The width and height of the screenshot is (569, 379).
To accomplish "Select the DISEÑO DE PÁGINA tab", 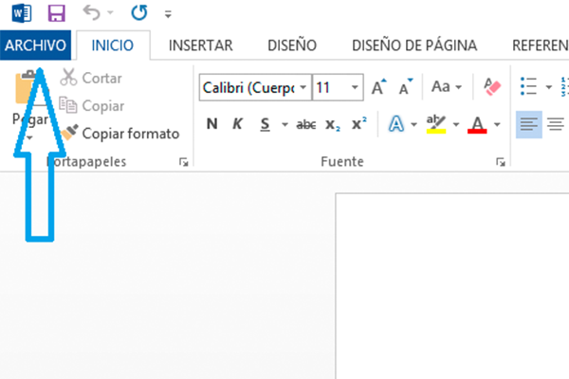I will [414, 45].
